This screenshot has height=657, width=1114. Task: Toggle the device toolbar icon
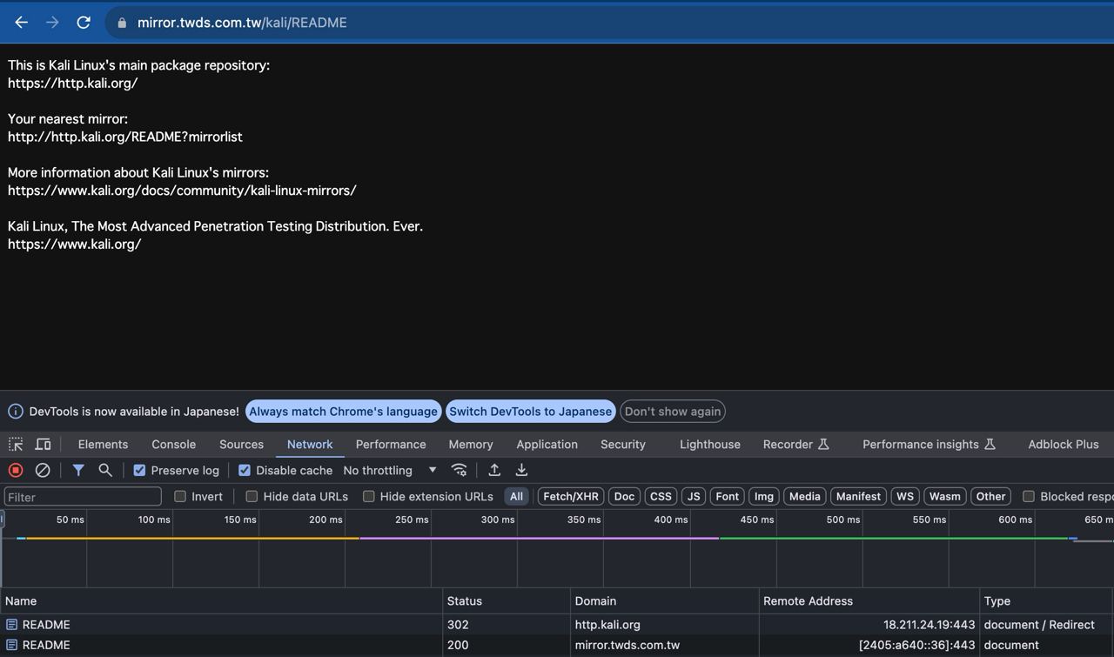(43, 444)
